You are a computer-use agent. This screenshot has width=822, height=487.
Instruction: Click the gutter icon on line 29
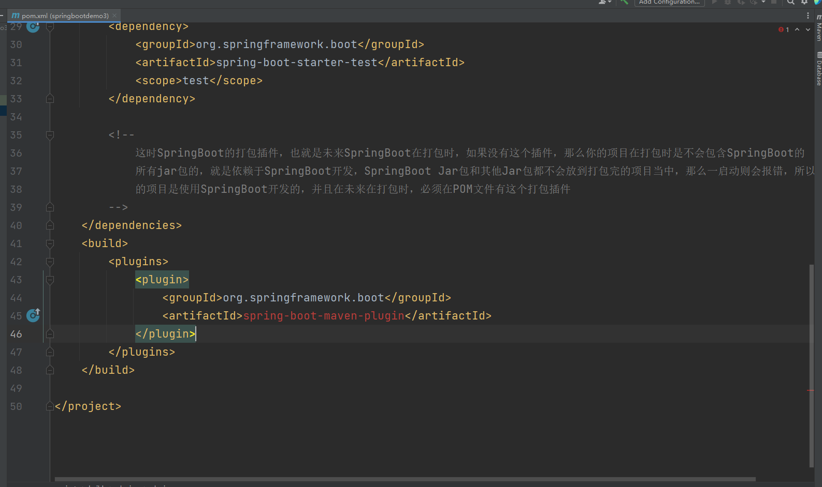(x=33, y=26)
